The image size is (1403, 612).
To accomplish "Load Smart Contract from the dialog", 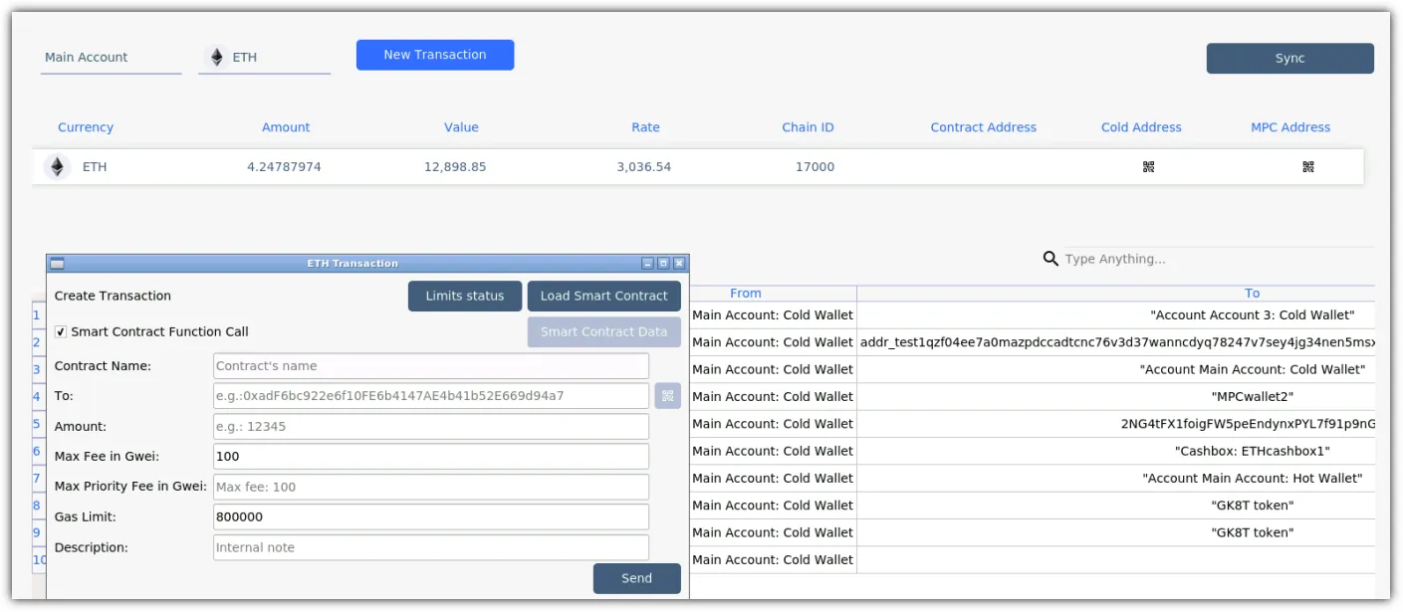I will pos(604,296).
